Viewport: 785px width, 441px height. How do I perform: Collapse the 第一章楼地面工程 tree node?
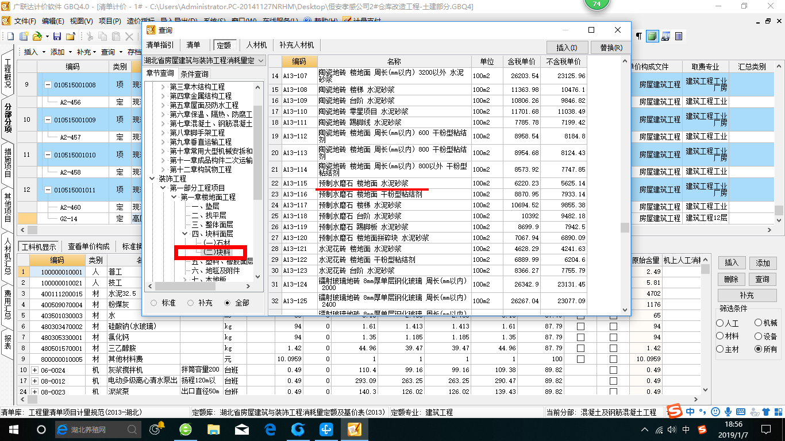174,197
